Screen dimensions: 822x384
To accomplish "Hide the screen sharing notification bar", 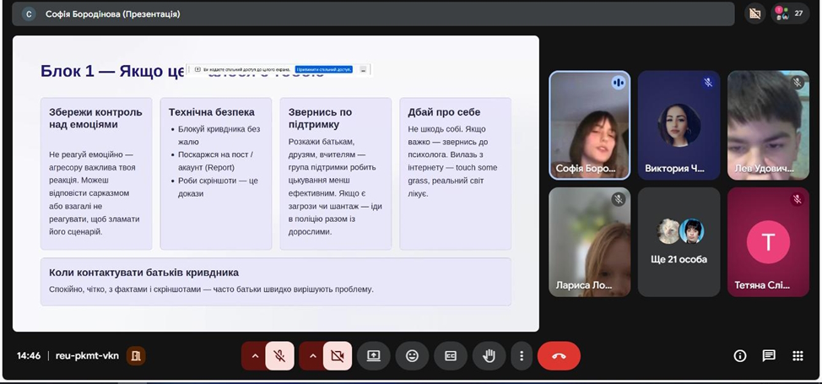I will coord(363,69).
